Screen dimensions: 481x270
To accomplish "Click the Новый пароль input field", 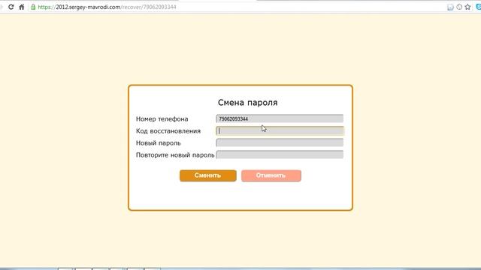I will tap(280, 142).
